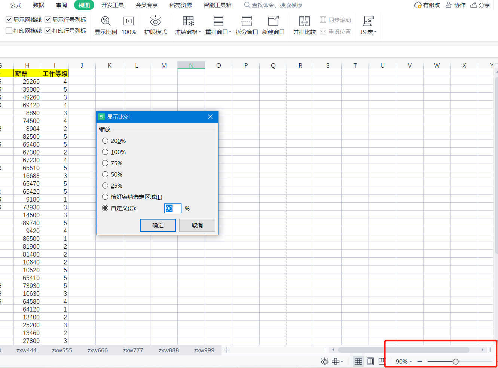The height and width of the screenshot is (368, 498).
Task: Select the 恰好容纳选定区域 radio option
Action: point(105,197)
